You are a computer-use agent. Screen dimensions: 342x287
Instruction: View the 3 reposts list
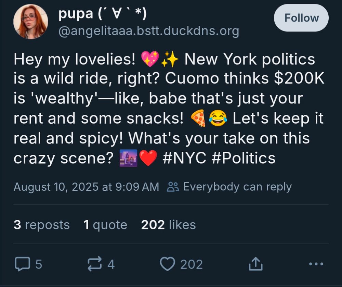click(42, 225)
